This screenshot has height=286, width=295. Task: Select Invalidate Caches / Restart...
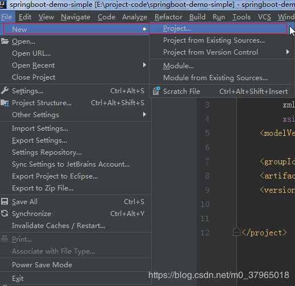(75, 226)
